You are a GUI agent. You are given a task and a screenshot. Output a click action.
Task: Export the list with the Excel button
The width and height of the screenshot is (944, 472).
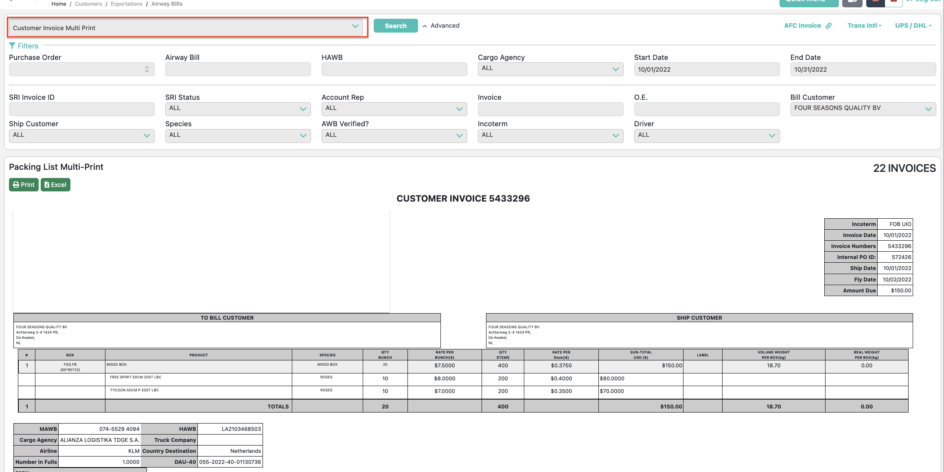(x=55, y=185)
